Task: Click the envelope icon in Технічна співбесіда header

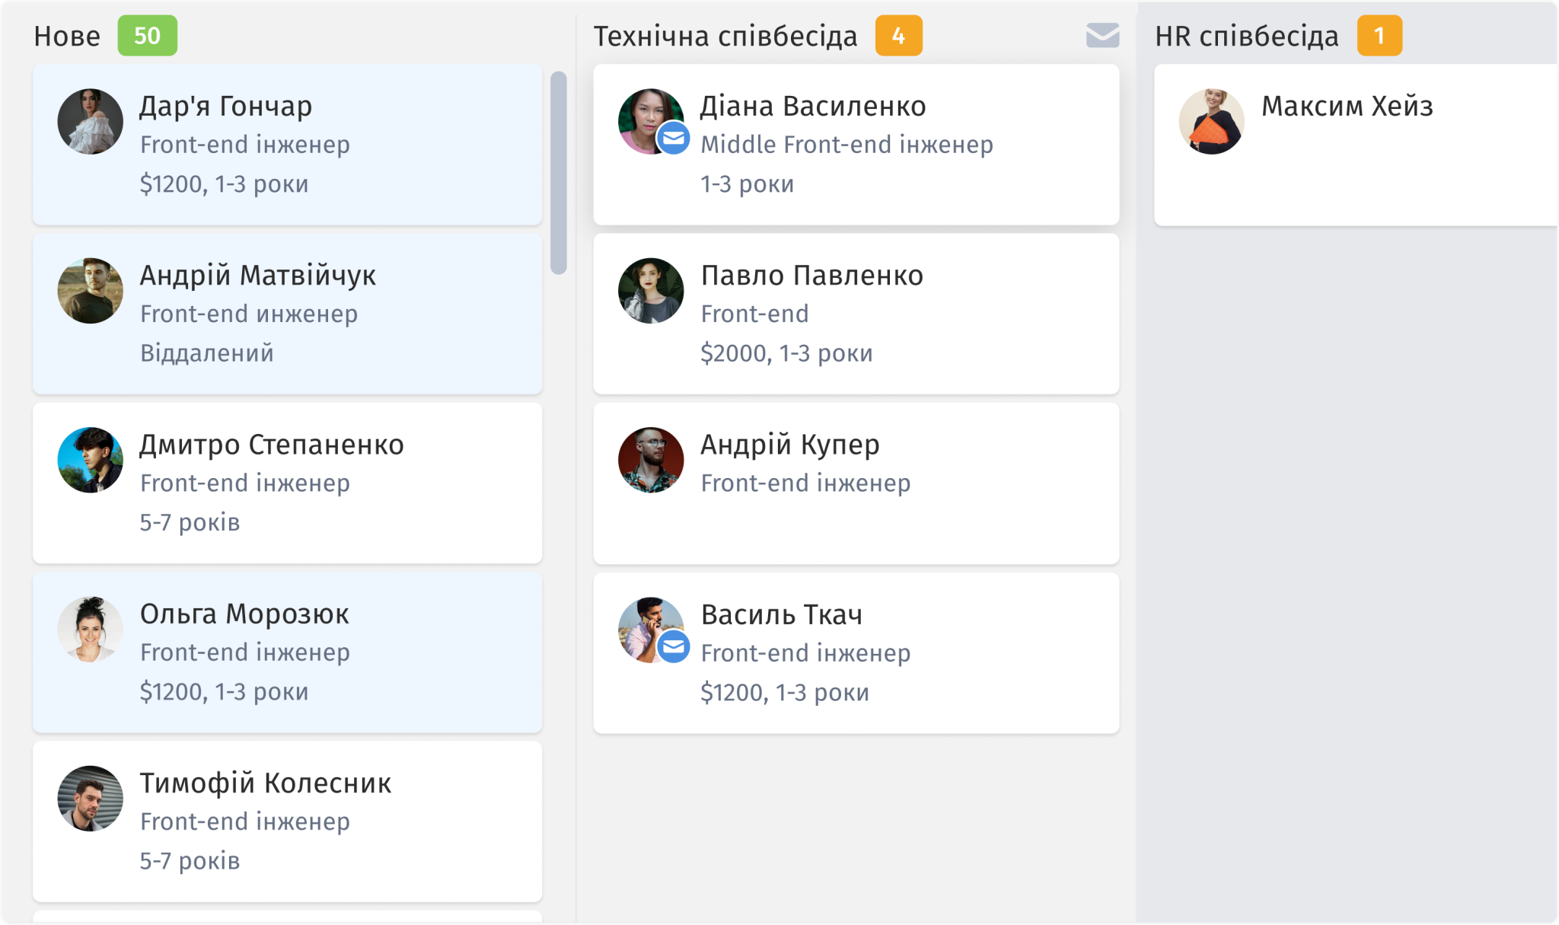Action: (1102, 35)
